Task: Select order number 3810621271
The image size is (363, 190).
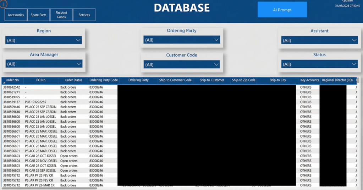Action: (x=12, y=92)
